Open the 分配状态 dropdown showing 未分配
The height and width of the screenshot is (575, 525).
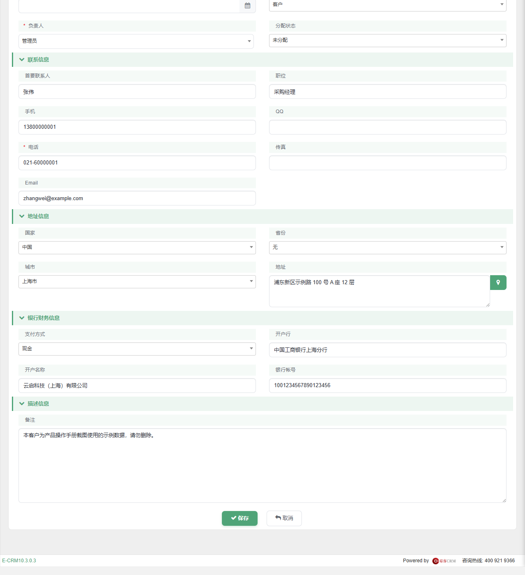tap(388, 40)
